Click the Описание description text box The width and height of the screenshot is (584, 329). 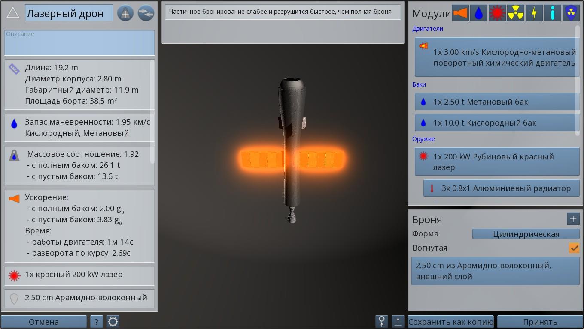pyautogui.click(x=79, y=43)
